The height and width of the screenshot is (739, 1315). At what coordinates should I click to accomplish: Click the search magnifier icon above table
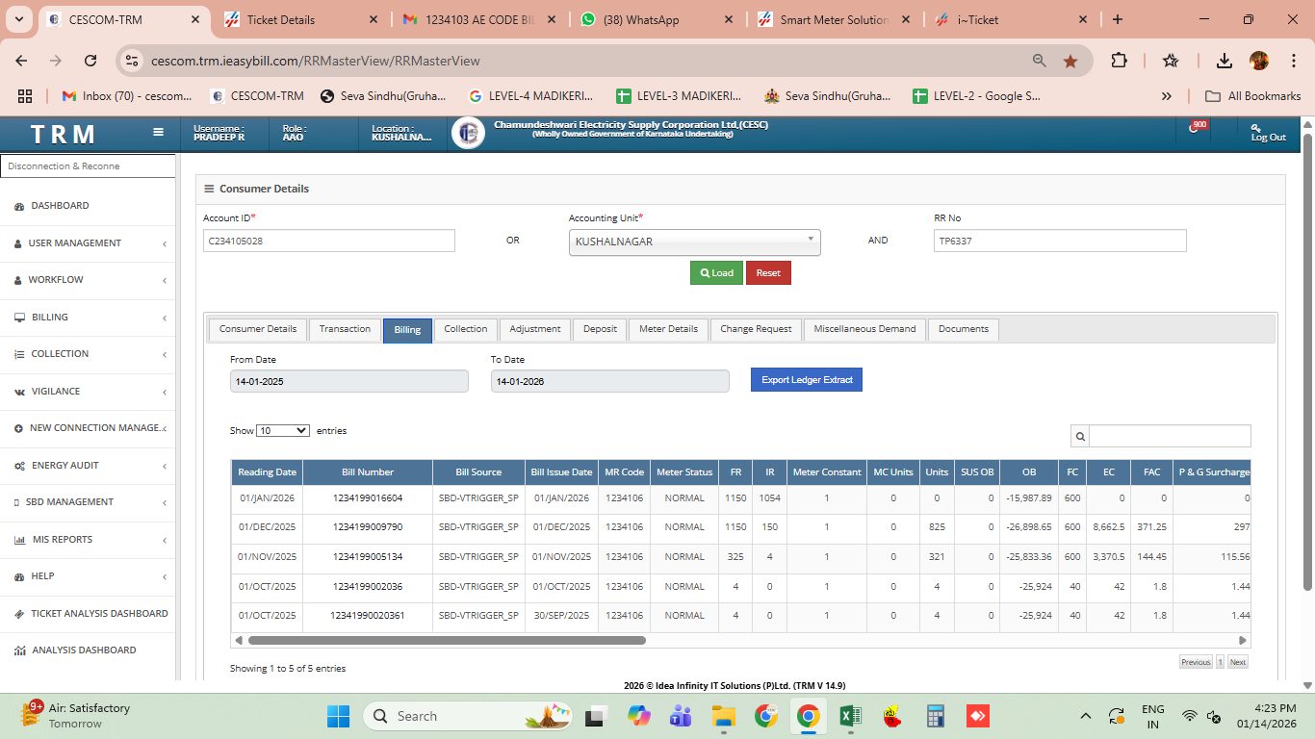click(1080, 436)
